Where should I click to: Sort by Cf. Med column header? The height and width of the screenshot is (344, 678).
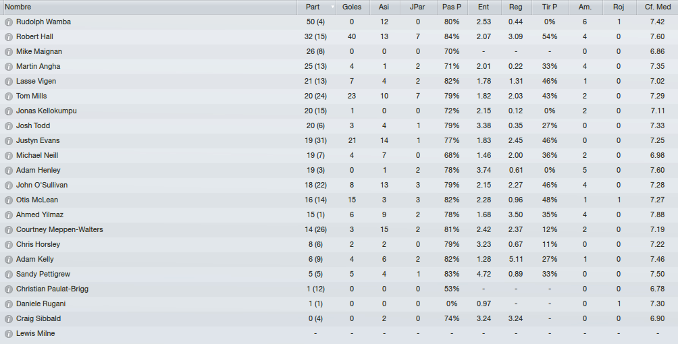[657, 7]
